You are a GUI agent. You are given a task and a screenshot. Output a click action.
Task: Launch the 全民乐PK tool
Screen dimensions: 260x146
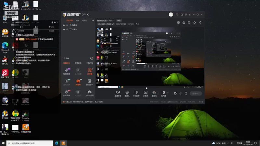click(67, 93)
